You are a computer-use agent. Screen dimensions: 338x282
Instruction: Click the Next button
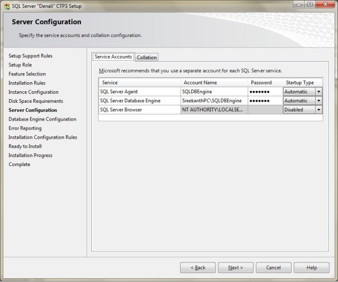(236, 268)
